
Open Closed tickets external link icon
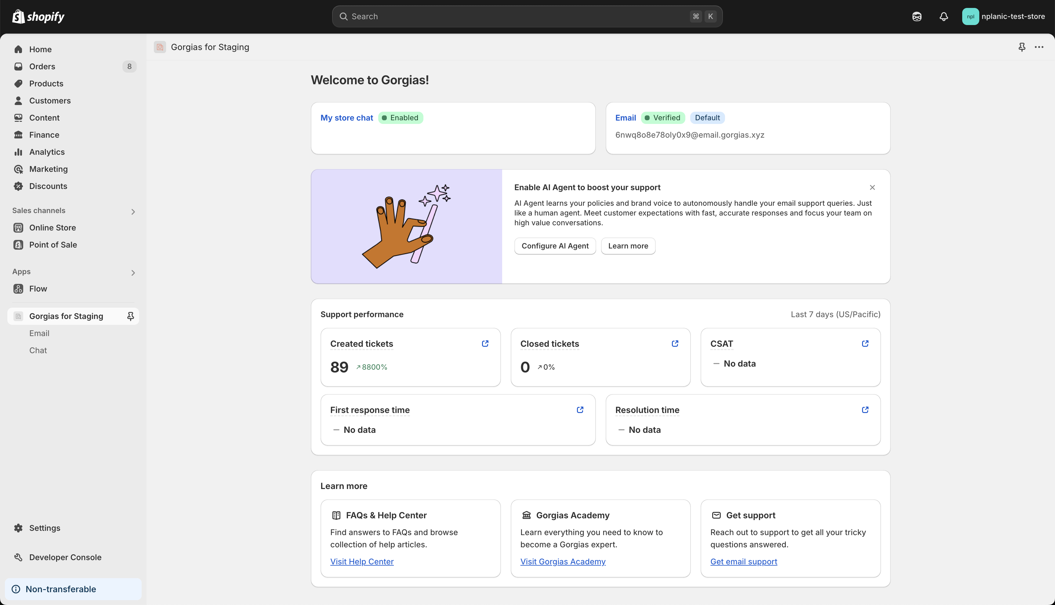(x=675, y=344)
